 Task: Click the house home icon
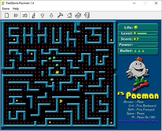(69, 15)
